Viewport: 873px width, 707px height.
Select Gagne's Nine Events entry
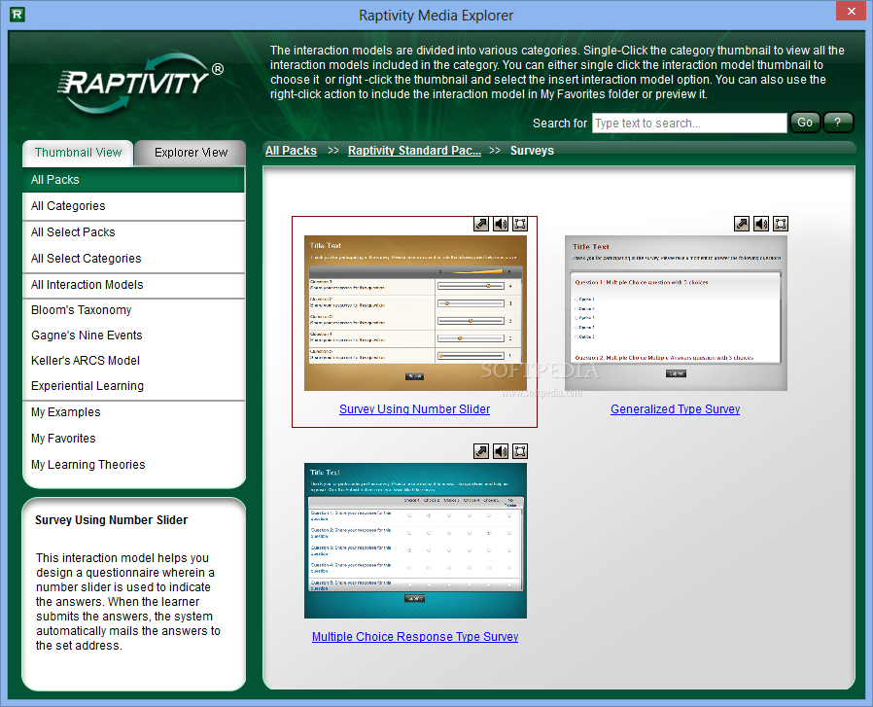click(x=133, y=336)
